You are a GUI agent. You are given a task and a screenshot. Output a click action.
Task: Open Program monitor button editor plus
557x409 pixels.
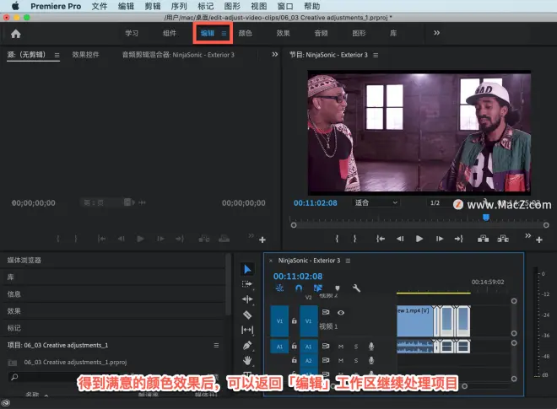pyautogui.click(x=539, y=239)
